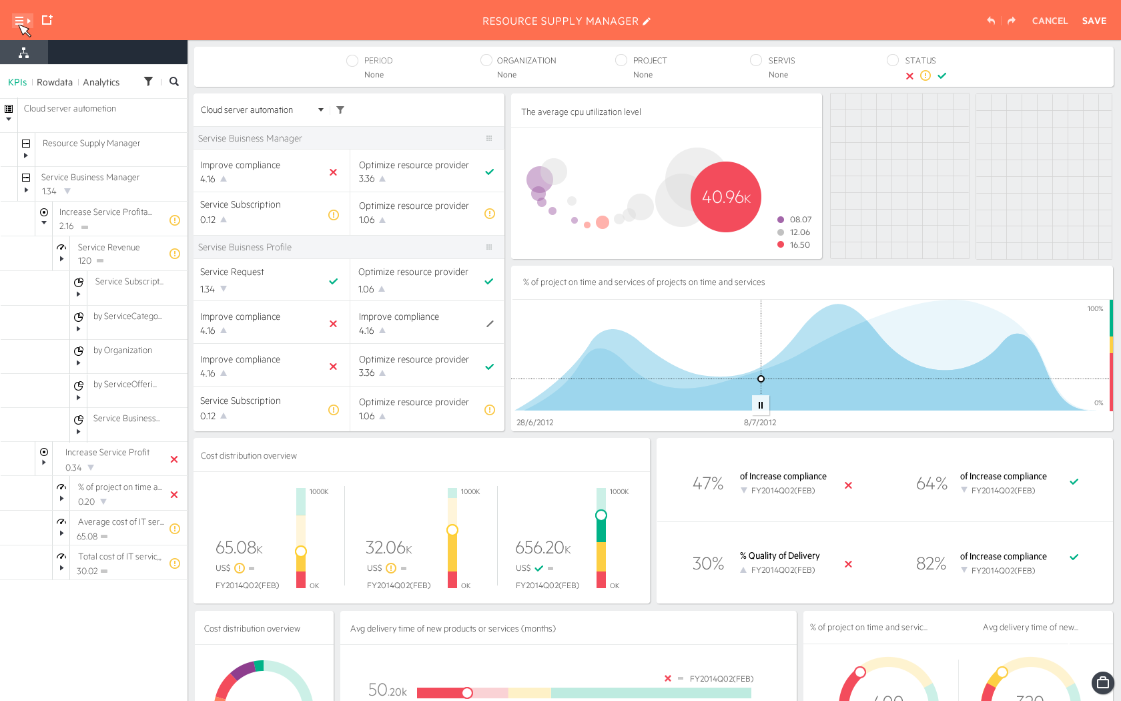The height and width of the screenshot is (701, 1121).
Task: Pause the timeline chart playback
Action: coord(761,405)
